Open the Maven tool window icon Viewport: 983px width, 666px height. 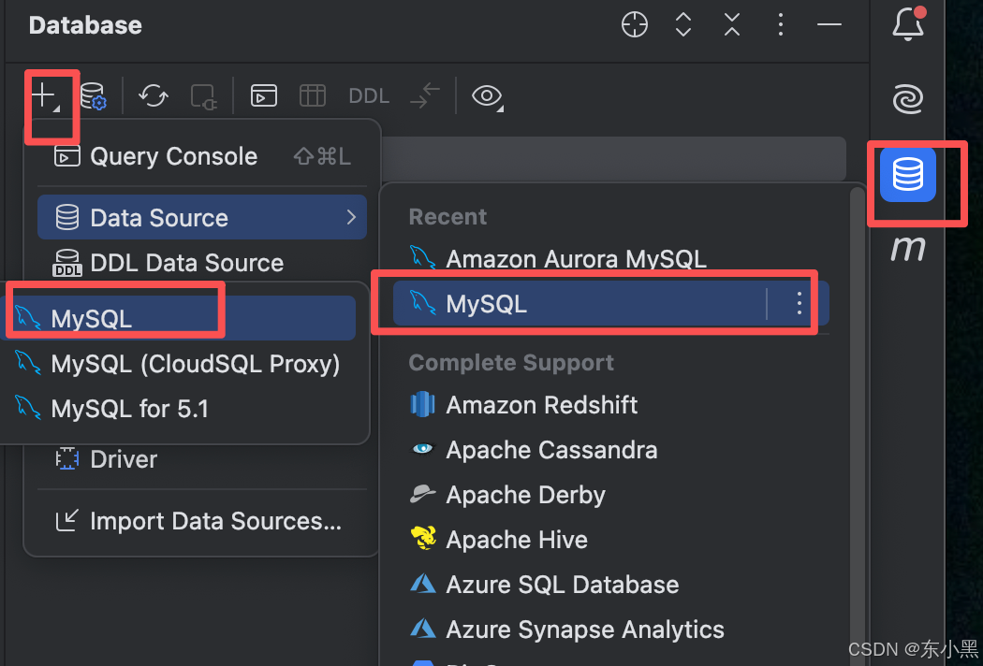(907, 248)
